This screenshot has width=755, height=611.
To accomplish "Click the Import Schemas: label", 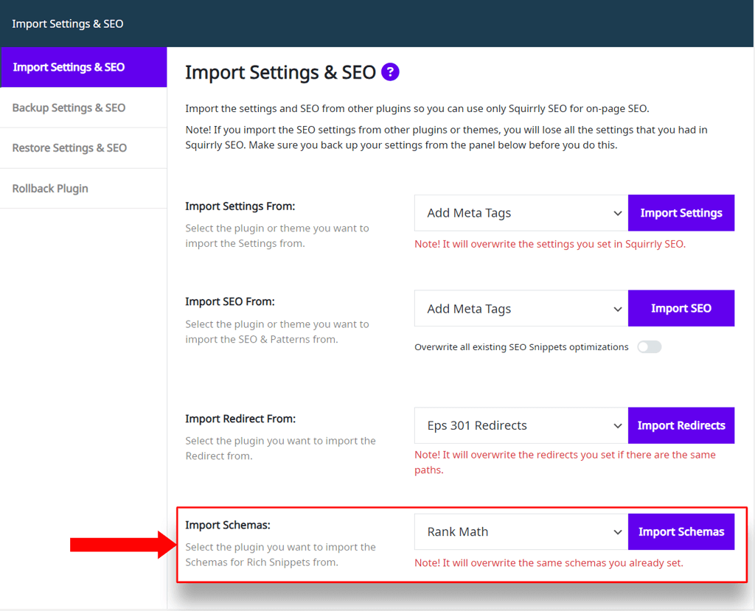I will click(x=228, y=525).
